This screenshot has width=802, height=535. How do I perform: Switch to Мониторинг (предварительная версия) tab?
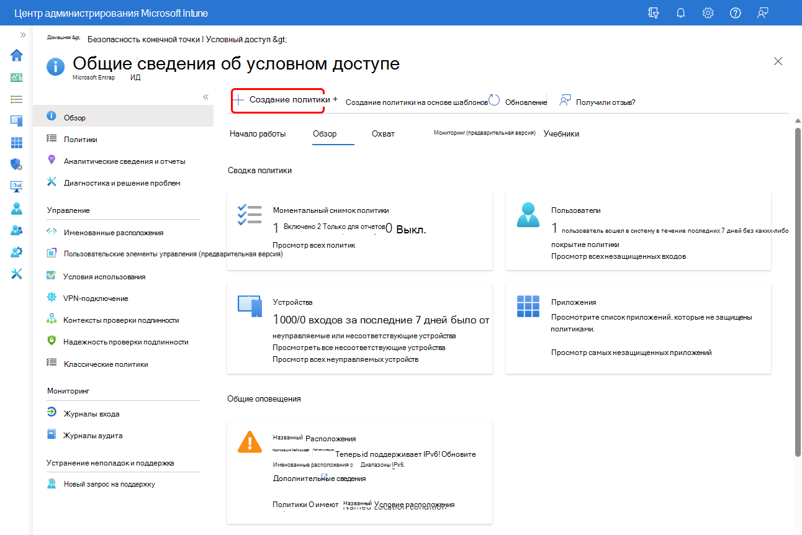tap(485, 133)
